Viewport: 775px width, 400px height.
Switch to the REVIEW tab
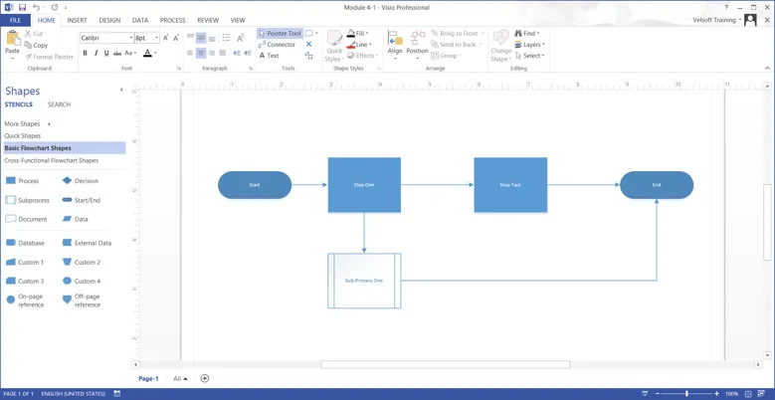tap(208, 20)
